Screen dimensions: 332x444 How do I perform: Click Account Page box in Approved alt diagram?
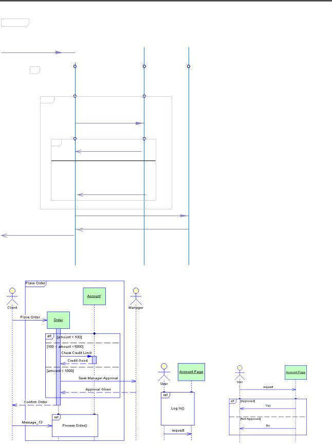tap(296, 372)
